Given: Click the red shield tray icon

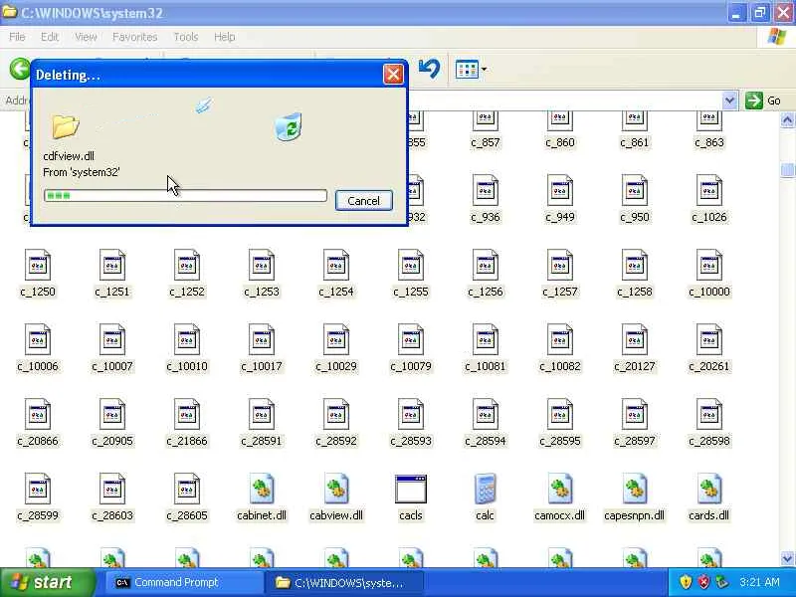Looking at the screenshot, I should pyautogui.click(x=703, y=582).
